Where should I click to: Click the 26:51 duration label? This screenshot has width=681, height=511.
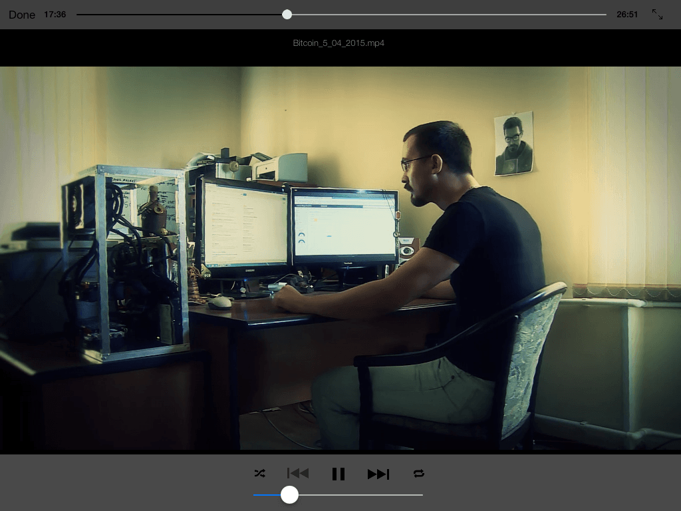(627, 14)
